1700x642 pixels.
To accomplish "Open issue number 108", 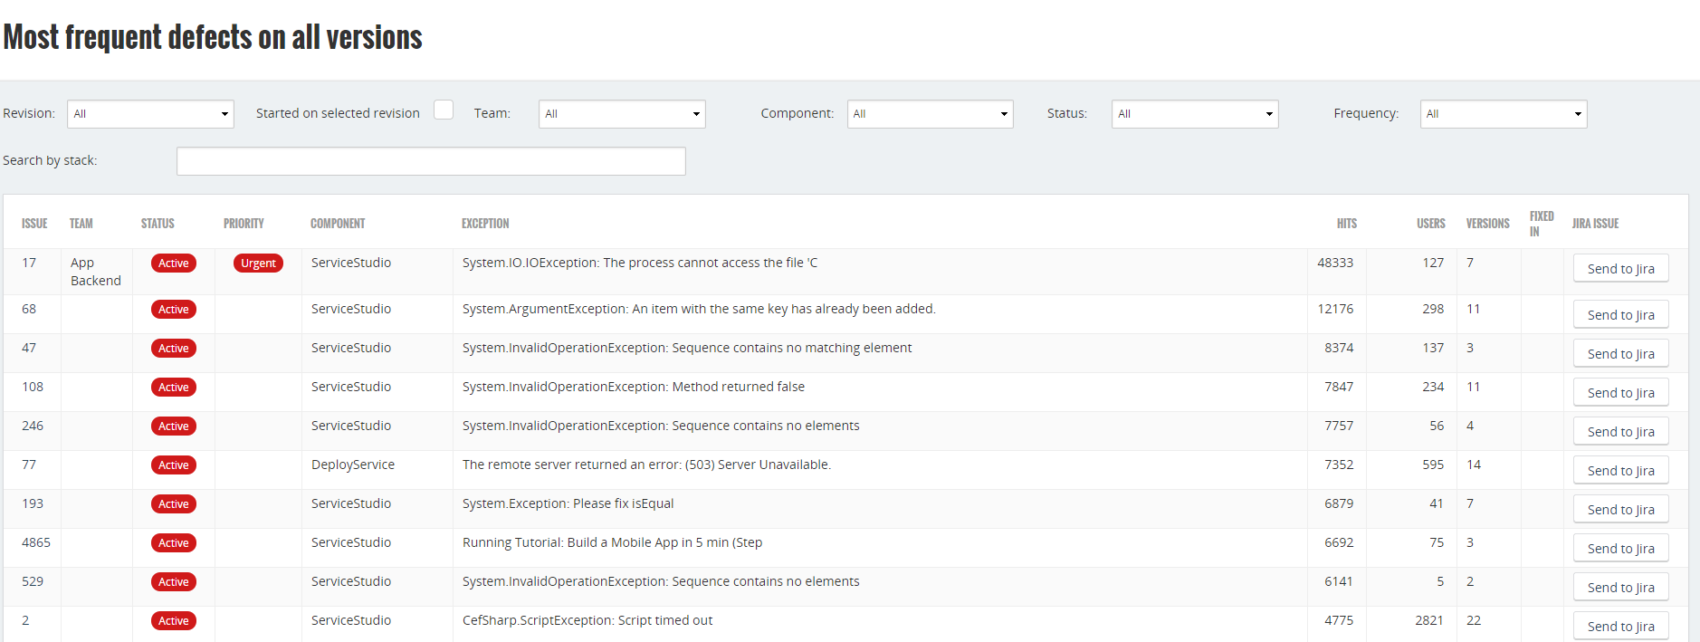I will 33,387.
